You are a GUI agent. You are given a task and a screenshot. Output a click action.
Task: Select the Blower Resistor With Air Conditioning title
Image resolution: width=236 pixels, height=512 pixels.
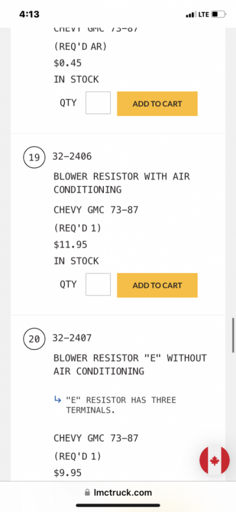click(122, 183)
